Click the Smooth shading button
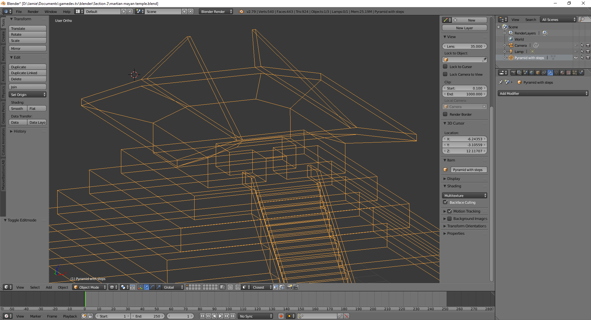This screenshot has width=591, height=320. tap(18, 108)
